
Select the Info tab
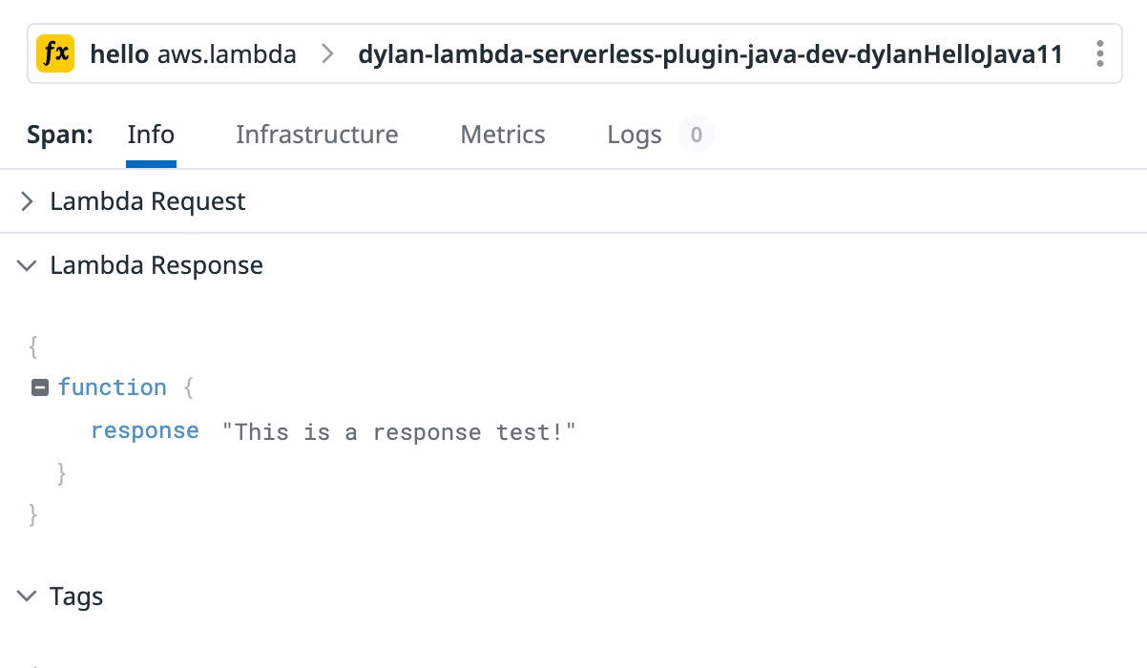(150, 135)
